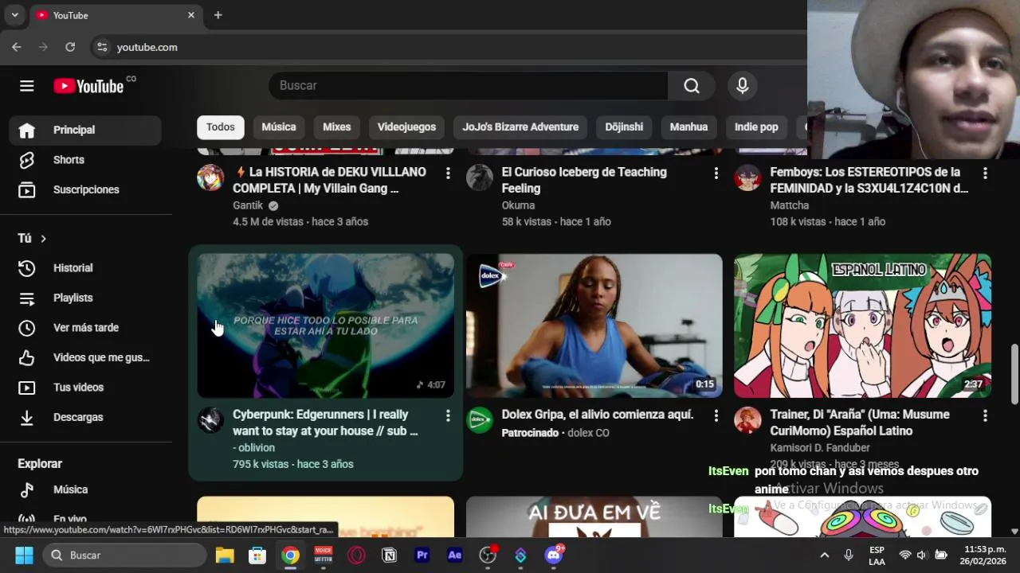Play the Uma Musume Español Latino thumbnail

(863, 325)
